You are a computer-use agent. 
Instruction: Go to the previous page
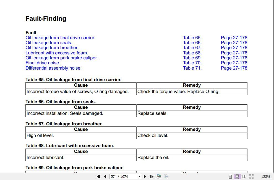(105, 177)
